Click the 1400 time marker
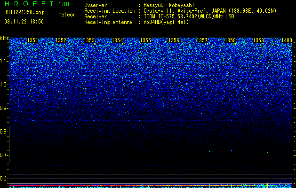 287,40
